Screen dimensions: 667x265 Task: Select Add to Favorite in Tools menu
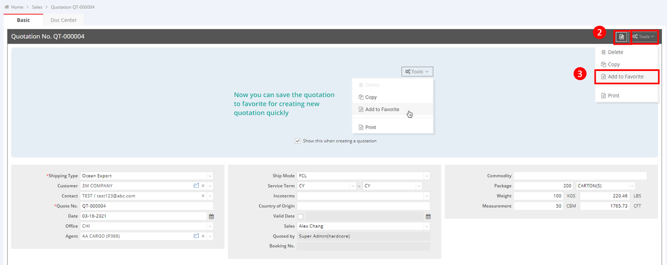click(625, 77)
